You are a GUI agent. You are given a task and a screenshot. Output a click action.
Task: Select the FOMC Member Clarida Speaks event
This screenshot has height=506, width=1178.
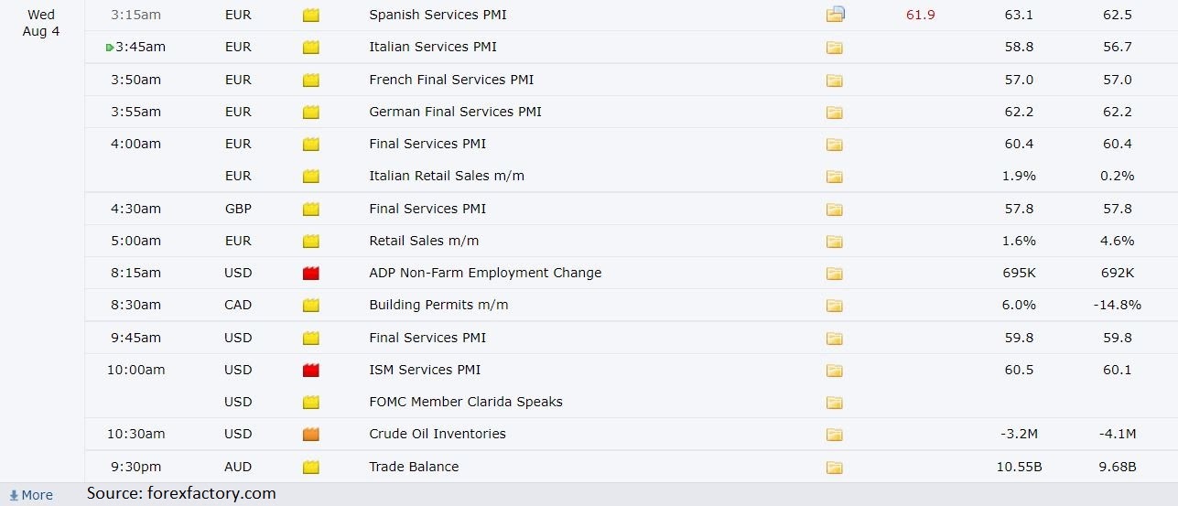pyautogui.click(x=466, y=402)
